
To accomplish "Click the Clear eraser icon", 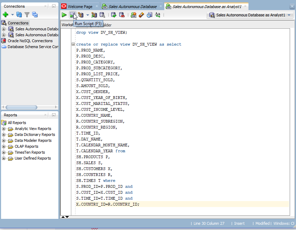I will click(x=142, y=15).
